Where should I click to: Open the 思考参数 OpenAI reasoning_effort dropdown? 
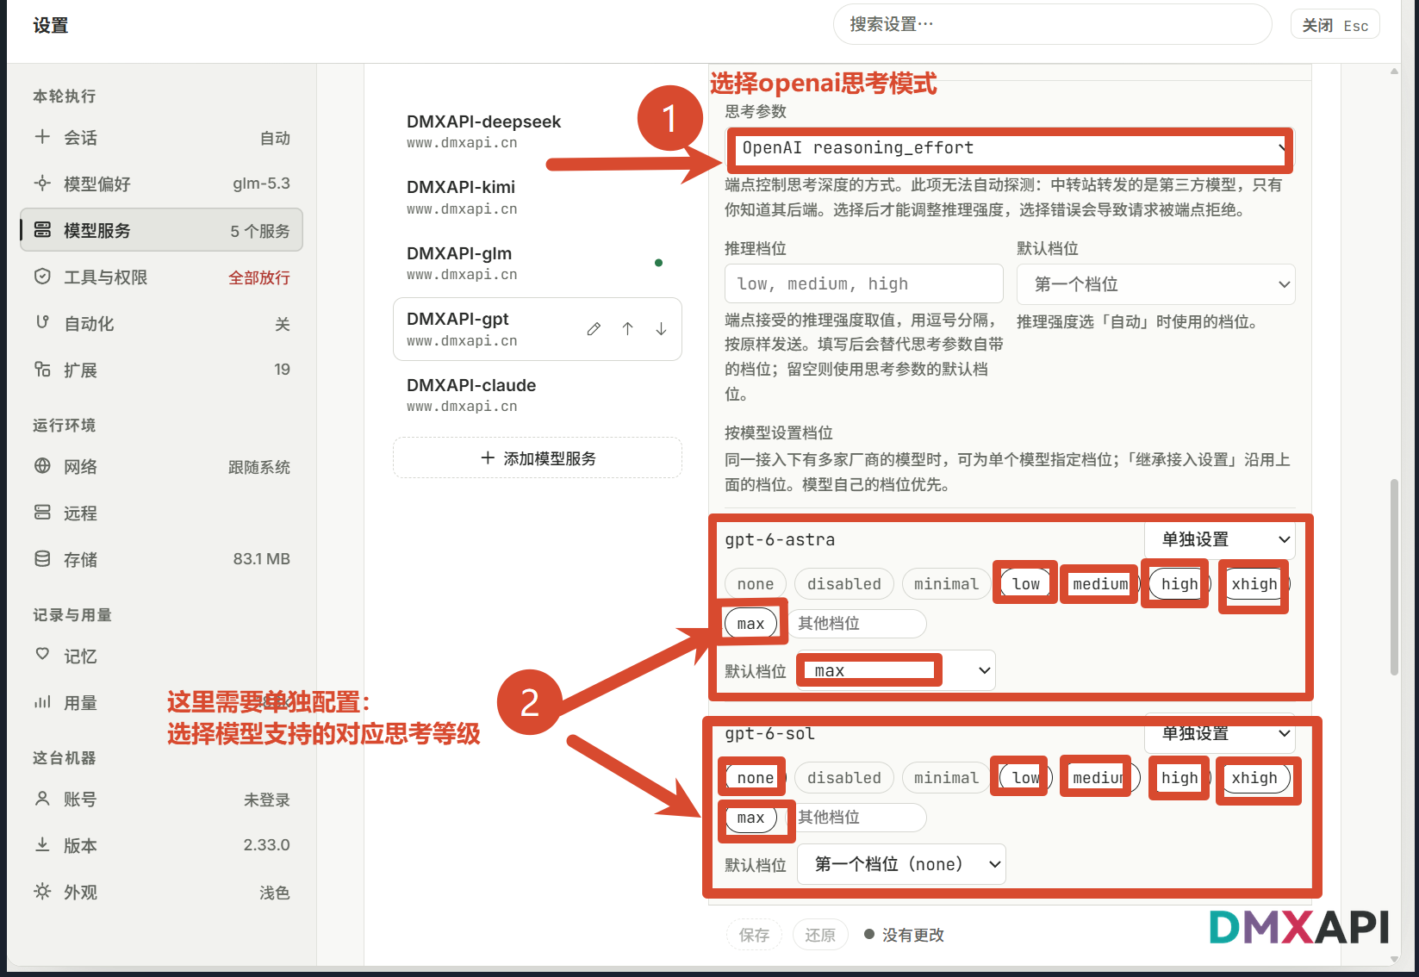pyautogui.click(x=1010, y=148)
